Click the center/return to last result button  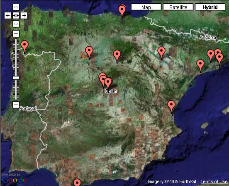pos(16,15)
